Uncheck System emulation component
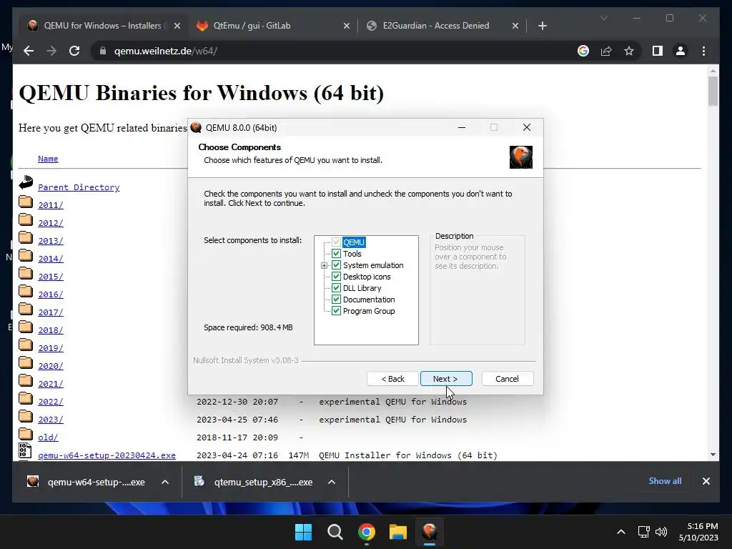The image size is (732, 549). (x=336, y=265)
